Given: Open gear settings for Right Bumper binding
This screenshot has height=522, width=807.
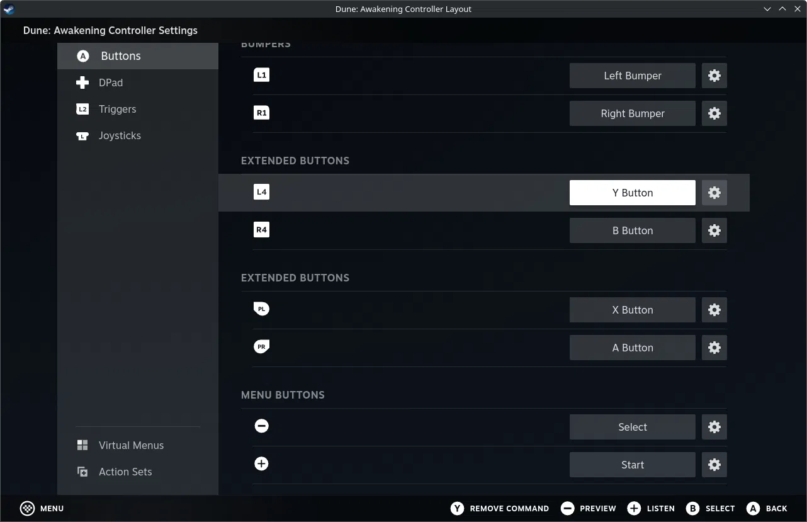Looking at the screenshot, I should pyautogui.click(x=714, y=113).
